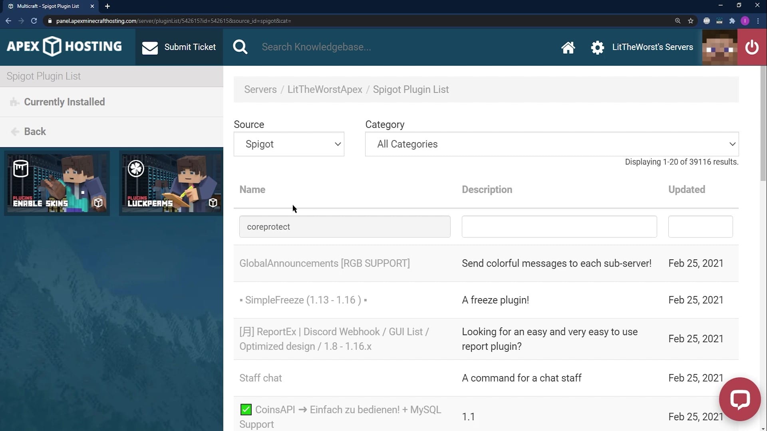Click the zoom magnifier icon in address bar
767x431 pixels.
click(x=678, y=21)
